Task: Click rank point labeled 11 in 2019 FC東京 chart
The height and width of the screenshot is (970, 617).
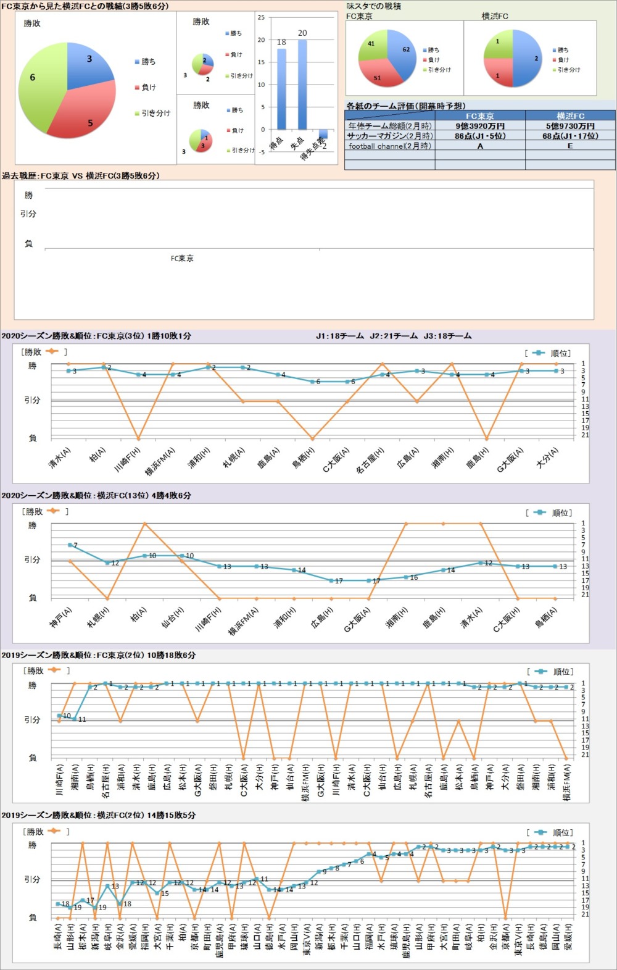Action: click(75, 719)
